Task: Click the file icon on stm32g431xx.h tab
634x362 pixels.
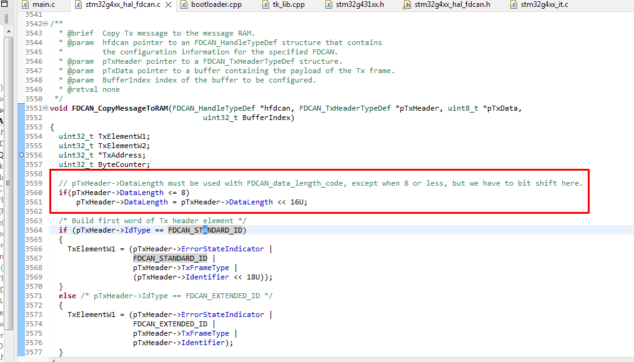Action: pyautogui.click(x=330, y=5)
